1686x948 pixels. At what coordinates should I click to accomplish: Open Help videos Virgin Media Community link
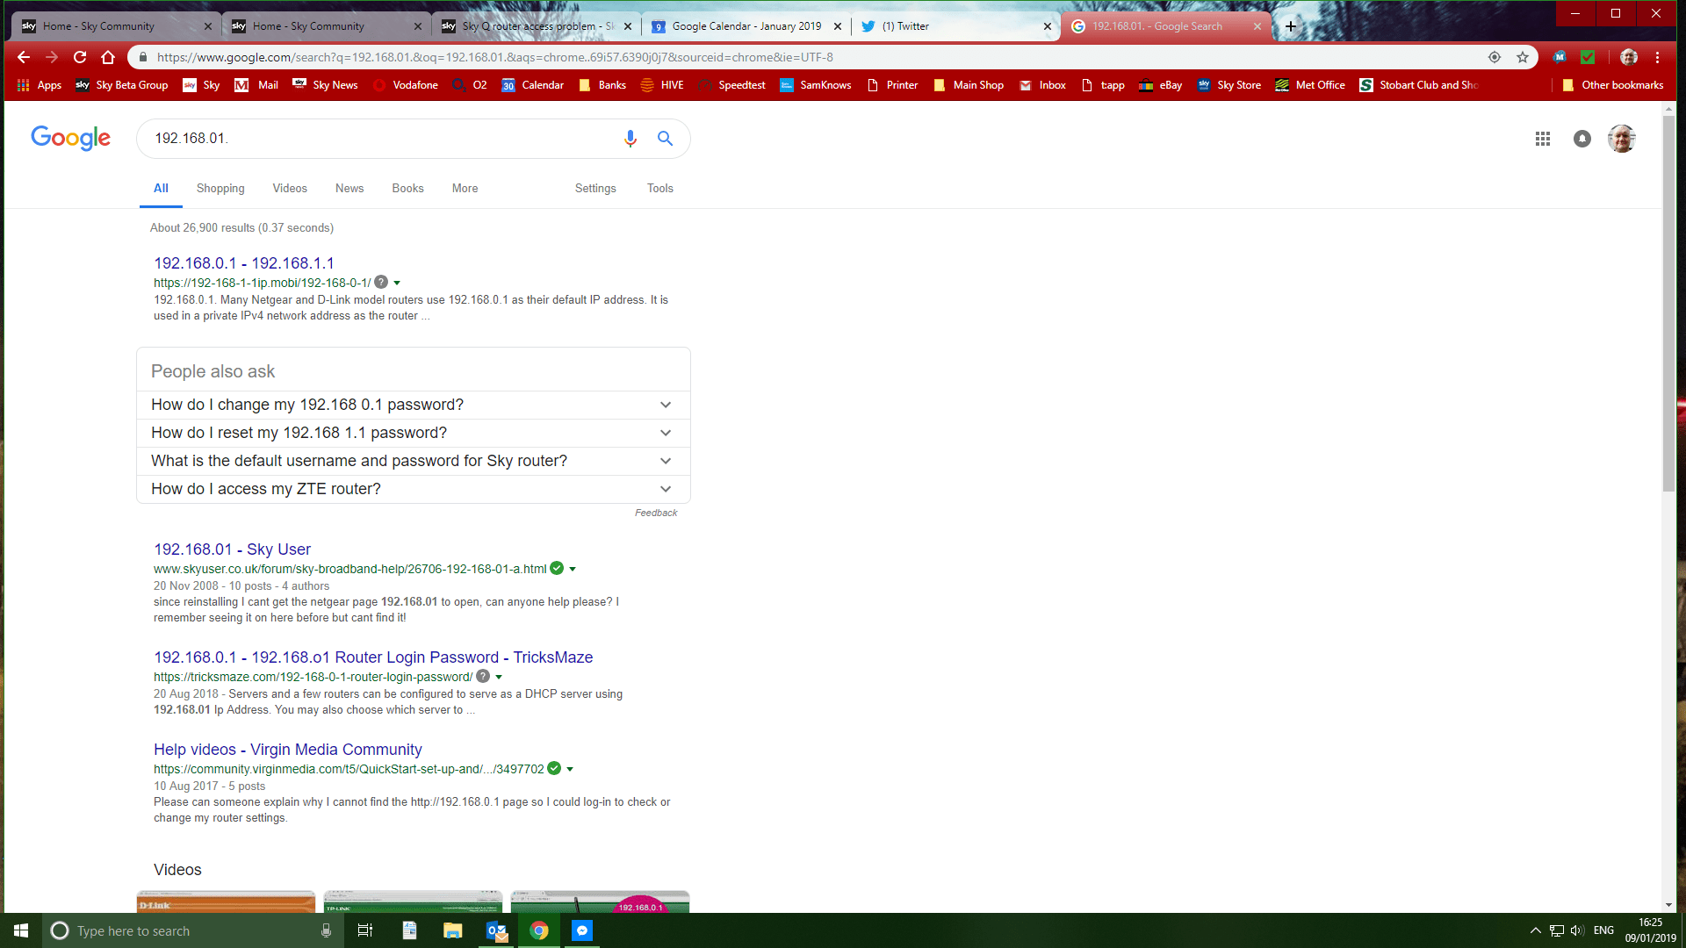287,749
